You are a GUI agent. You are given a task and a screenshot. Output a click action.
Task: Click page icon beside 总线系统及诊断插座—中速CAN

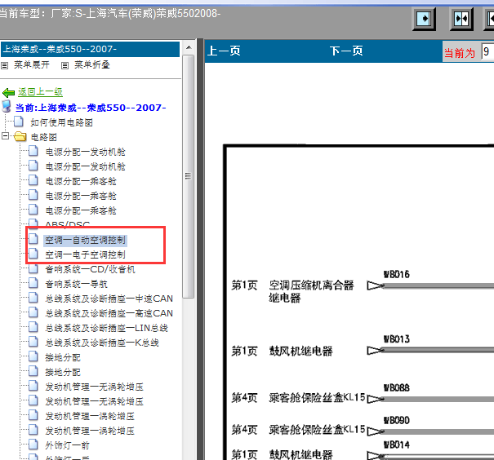click(33, 298)
